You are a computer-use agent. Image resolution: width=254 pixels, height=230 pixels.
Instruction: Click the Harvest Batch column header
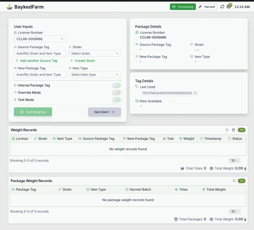click(x=138, y=190)
